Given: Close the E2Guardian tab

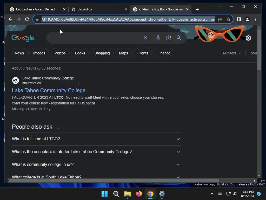Looking at the screenshot, I should (64, 9).
